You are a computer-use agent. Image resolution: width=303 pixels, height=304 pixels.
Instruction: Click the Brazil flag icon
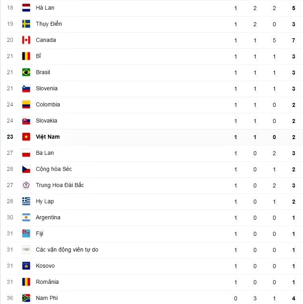[26, 72]
